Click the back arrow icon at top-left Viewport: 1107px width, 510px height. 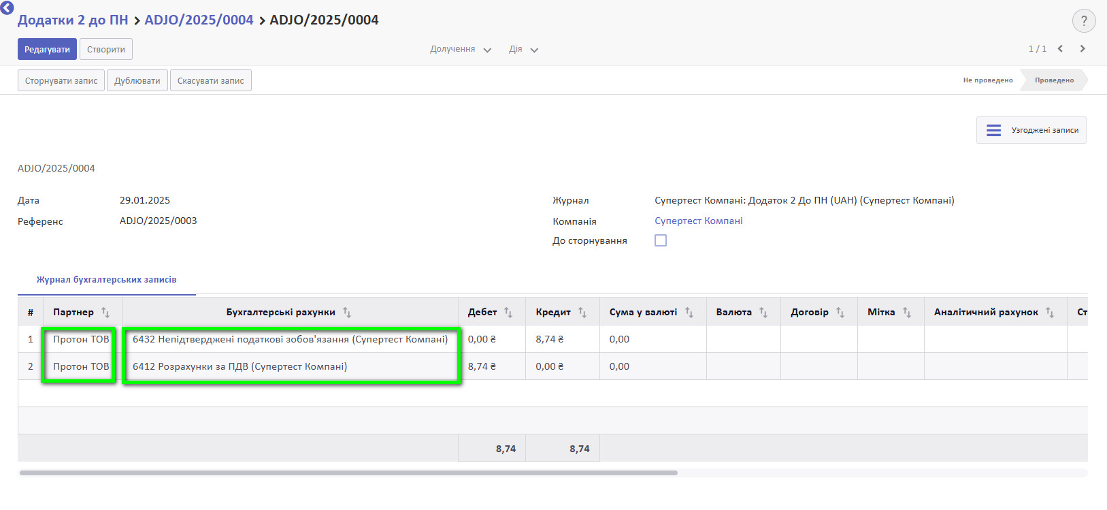7,7
